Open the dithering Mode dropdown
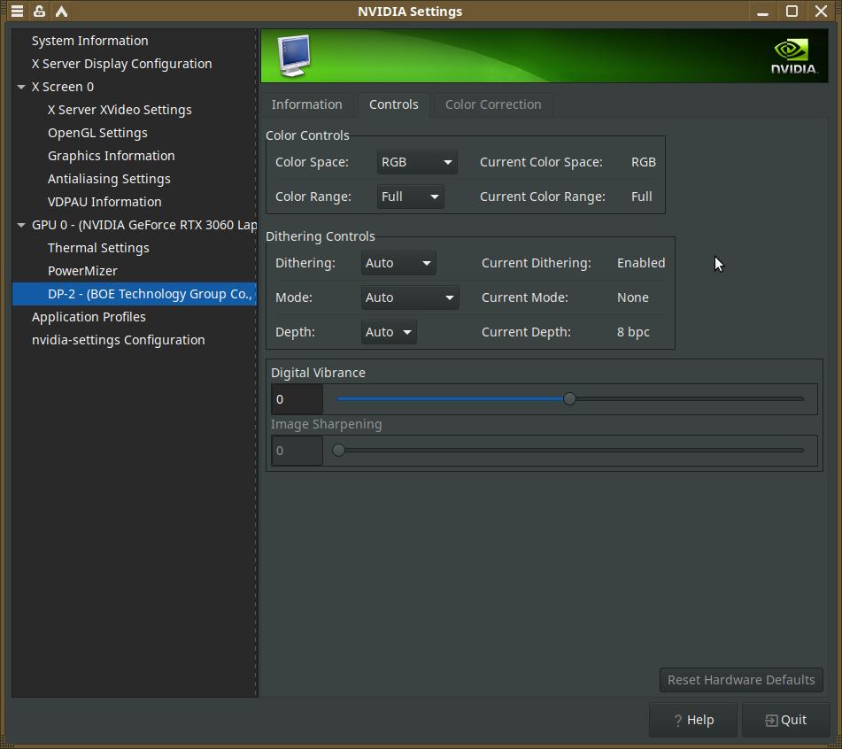 (x=410, y=297)
